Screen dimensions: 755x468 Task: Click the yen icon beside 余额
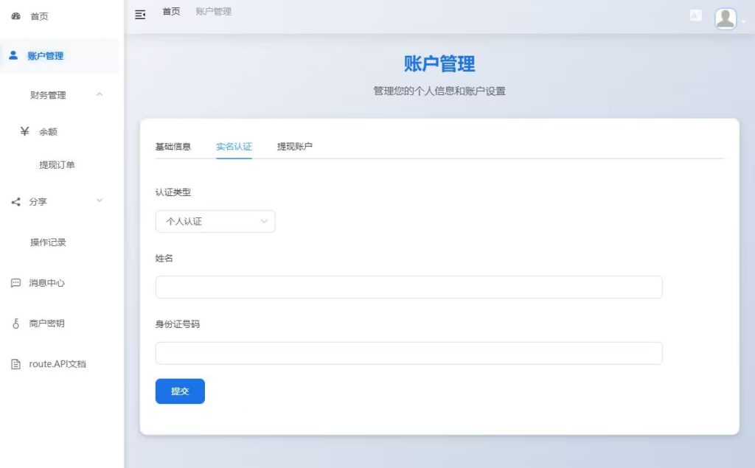click(24, 131)
